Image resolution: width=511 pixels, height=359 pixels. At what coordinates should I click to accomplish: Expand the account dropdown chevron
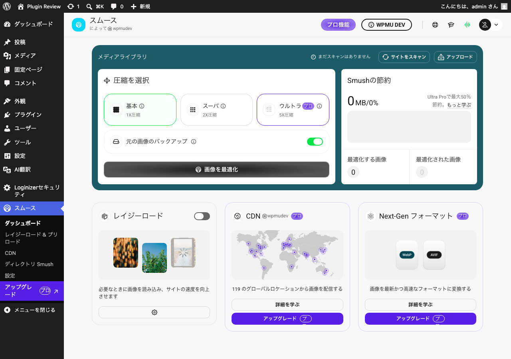496,25
